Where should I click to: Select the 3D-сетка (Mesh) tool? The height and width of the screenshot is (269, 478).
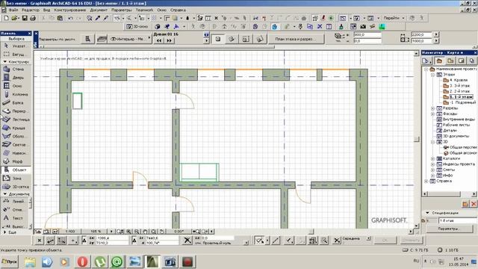pyautogui.click(x=16, y=187)
